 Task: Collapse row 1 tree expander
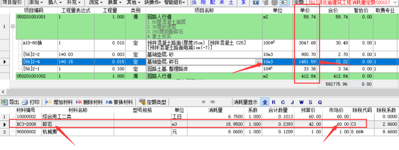(13, 27)
